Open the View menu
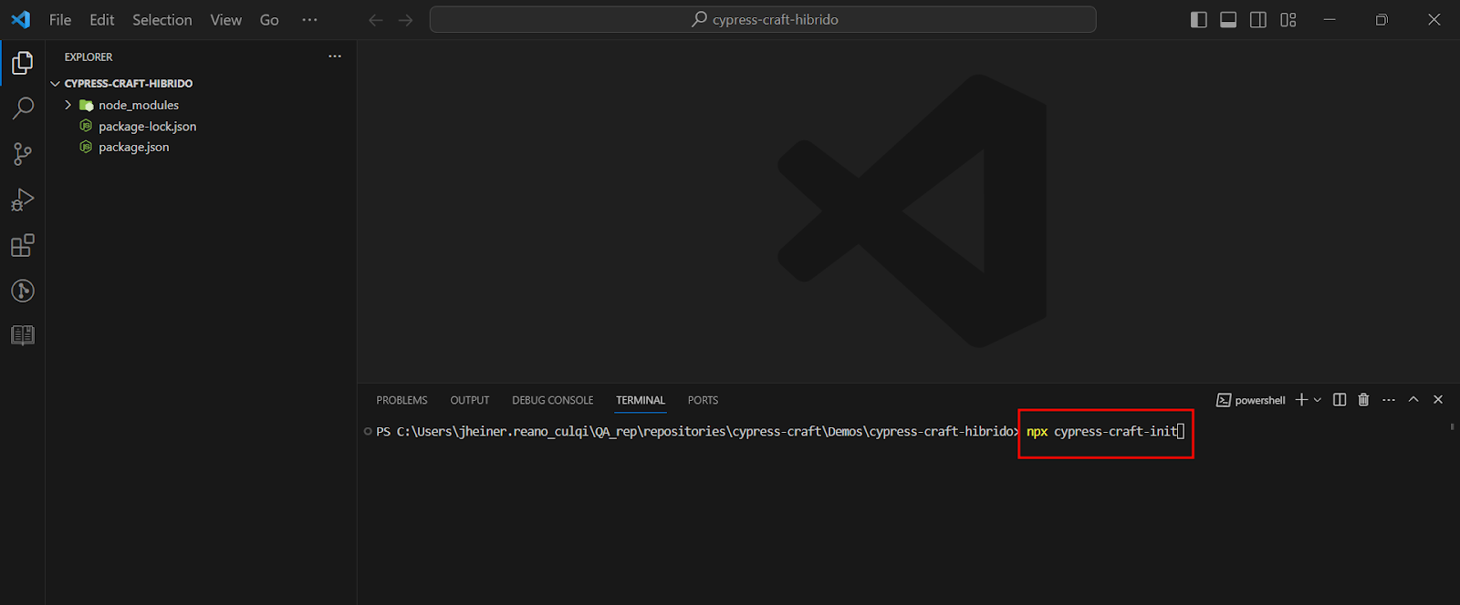Image resolution: width=1460 pixels, height=605 pixels. coord(226,19)
